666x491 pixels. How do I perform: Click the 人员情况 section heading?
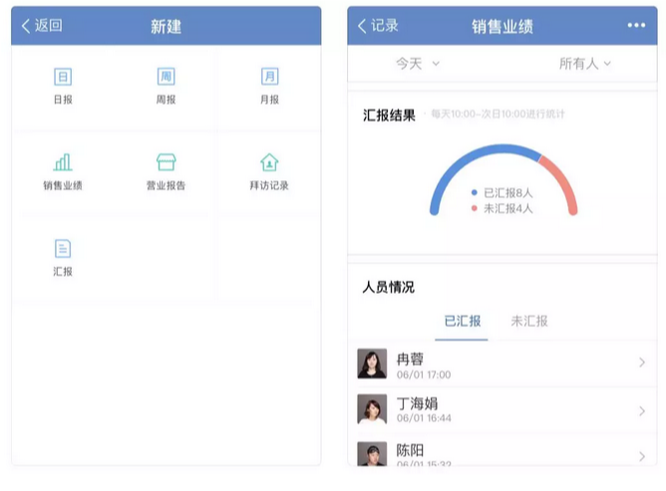pyautogui.click(x=388, y=287)
